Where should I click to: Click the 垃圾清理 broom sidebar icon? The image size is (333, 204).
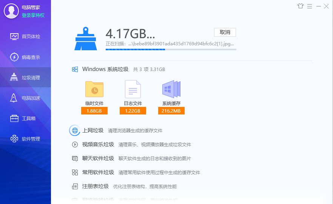pos(14,77)
